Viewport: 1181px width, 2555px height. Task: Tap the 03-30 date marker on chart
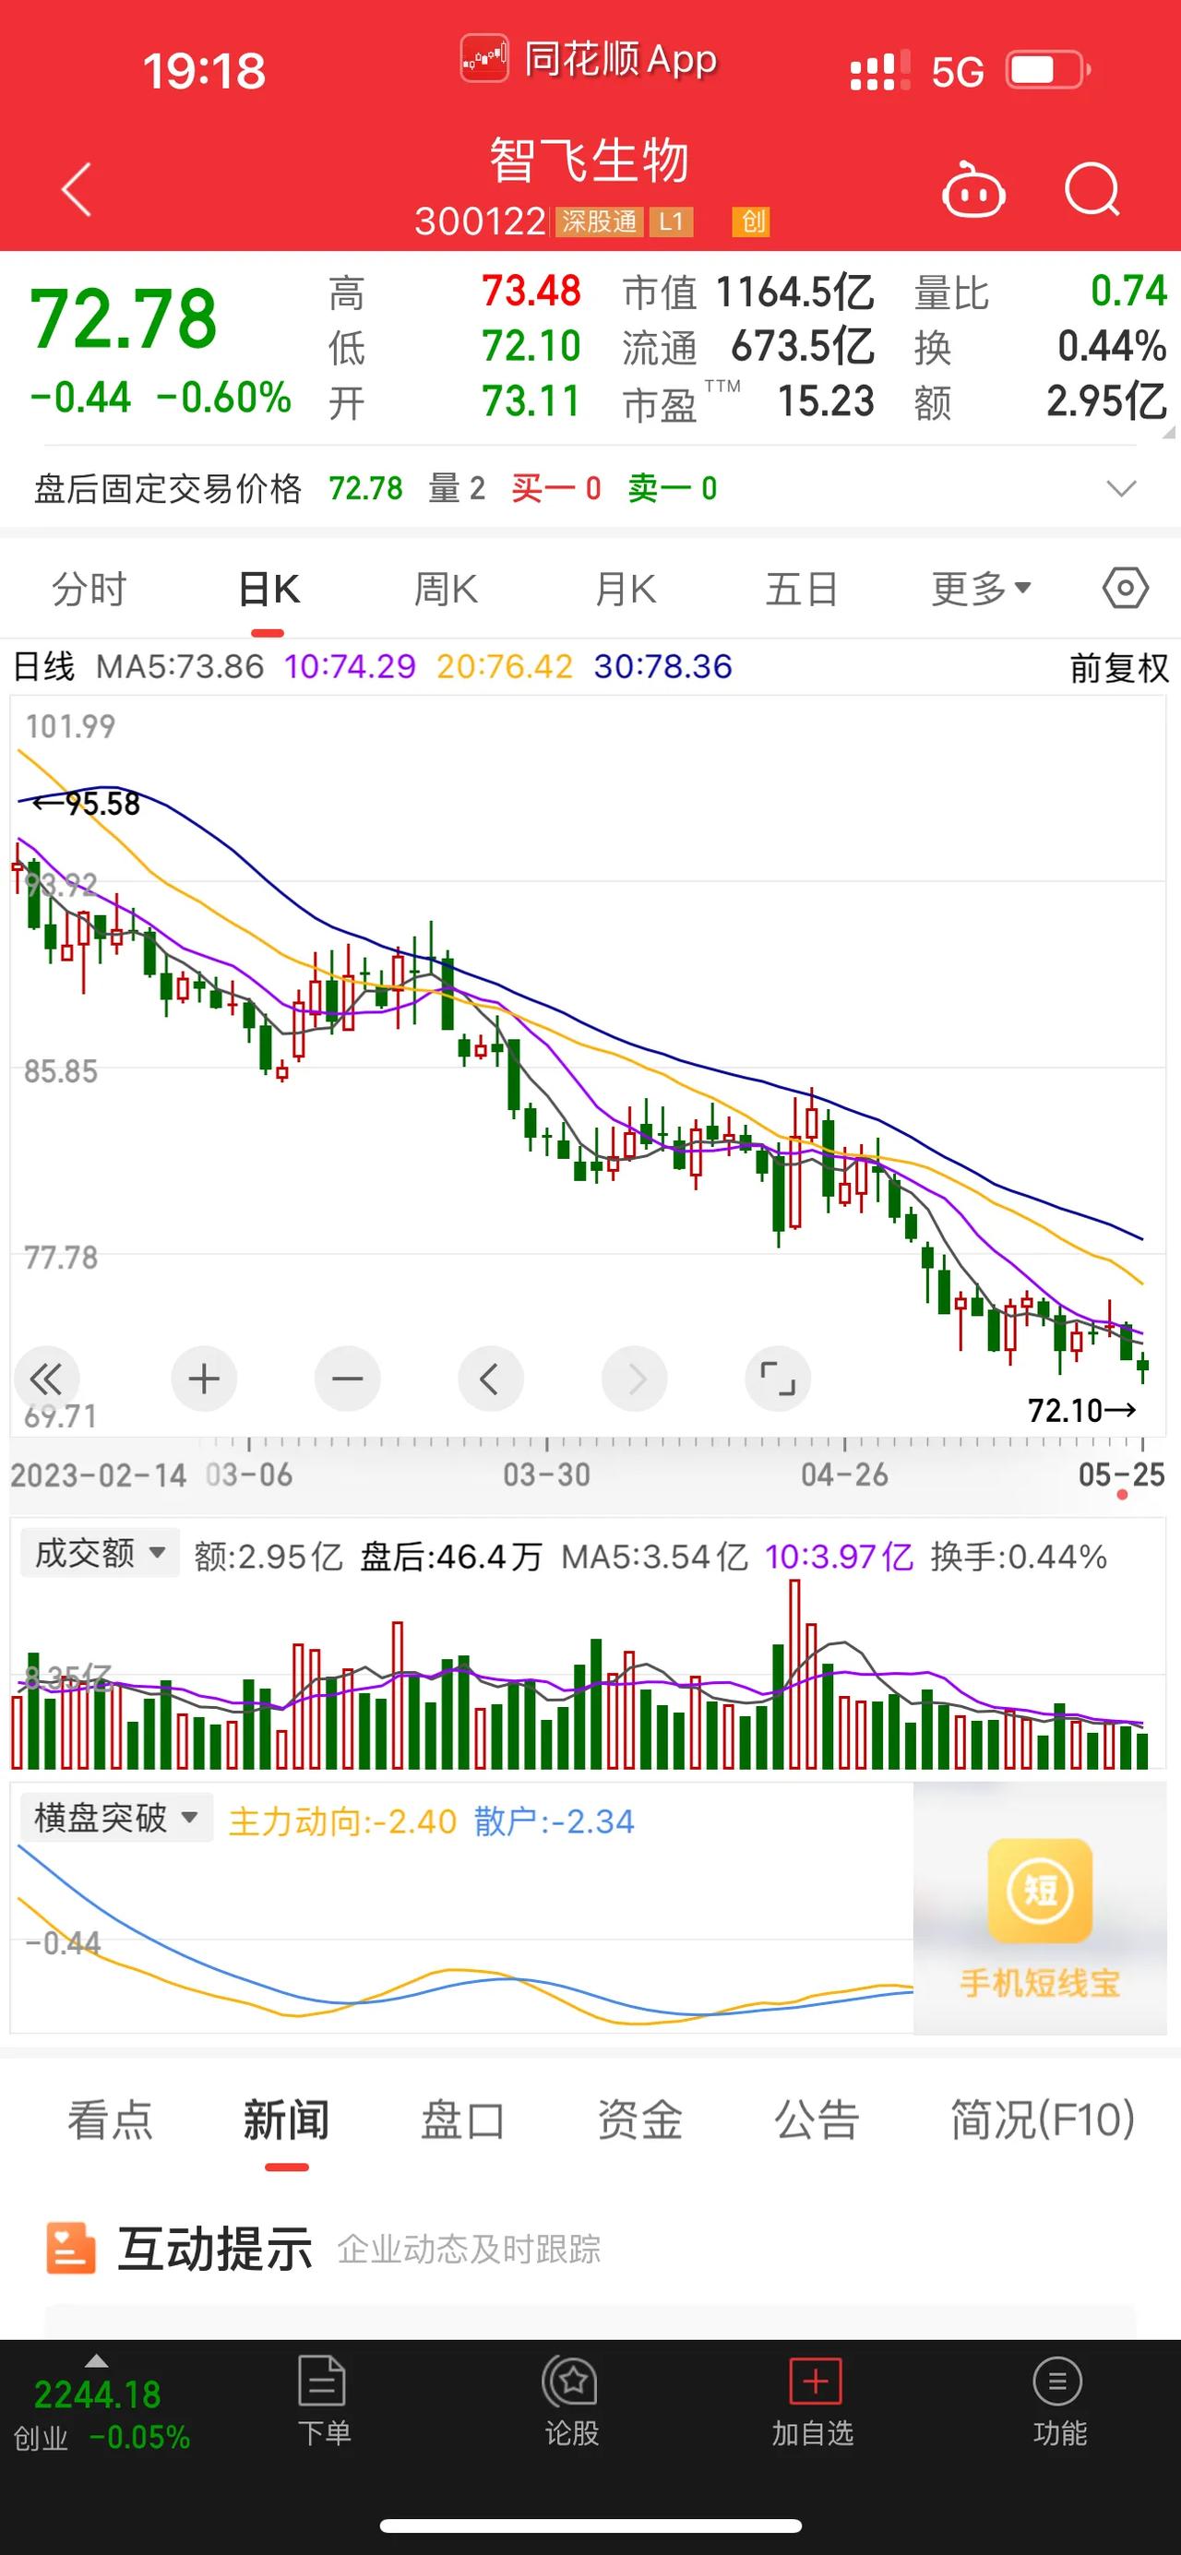pos(546,1474)
